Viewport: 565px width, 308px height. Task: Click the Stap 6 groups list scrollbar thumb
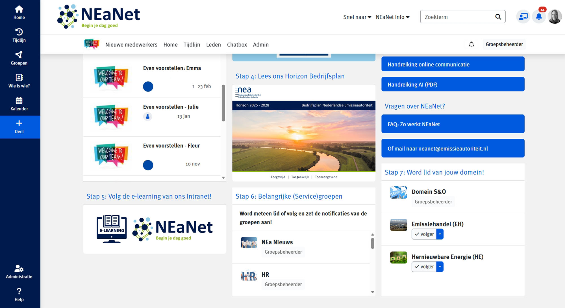[x=373, y=243]
